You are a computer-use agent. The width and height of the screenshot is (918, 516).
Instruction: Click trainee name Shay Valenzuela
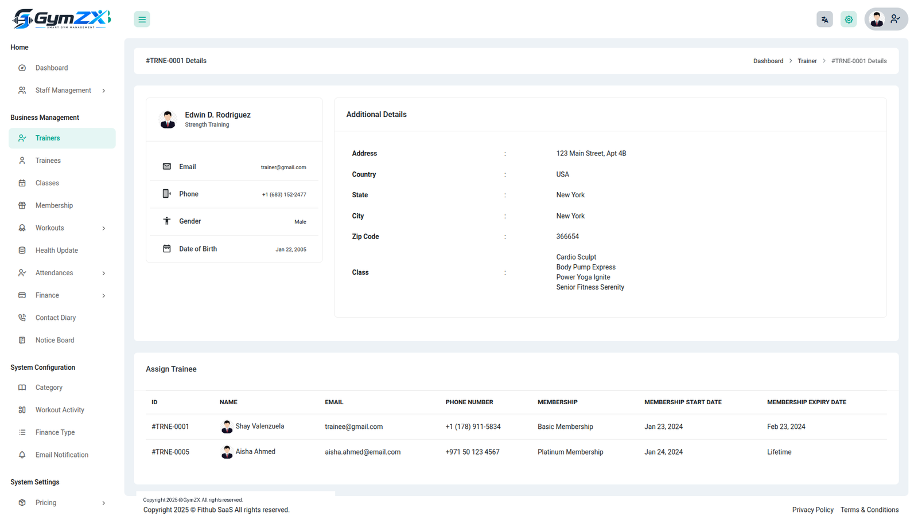point(259,427)
